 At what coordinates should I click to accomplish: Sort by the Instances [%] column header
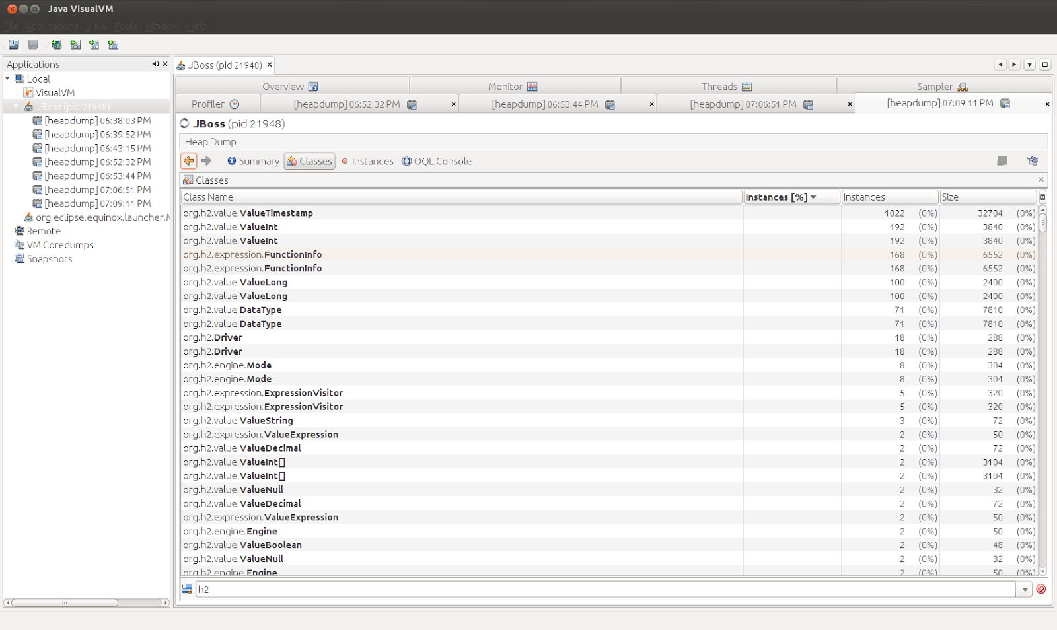point(791,197)
